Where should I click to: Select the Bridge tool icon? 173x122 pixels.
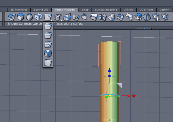[x=38, y=17]
